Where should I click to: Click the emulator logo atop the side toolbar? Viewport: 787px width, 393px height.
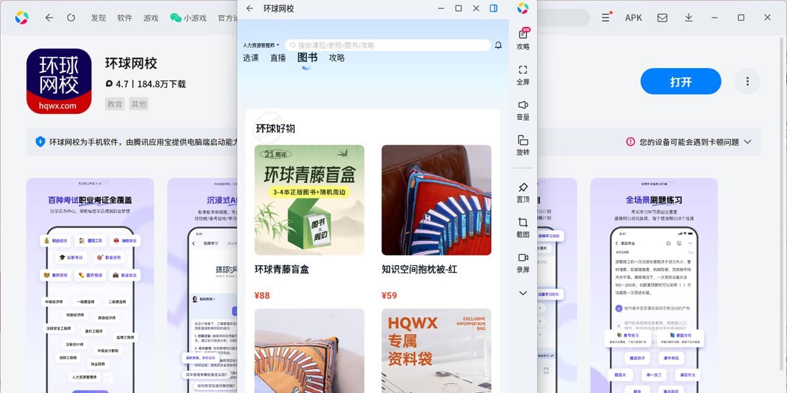pos(523,9)
